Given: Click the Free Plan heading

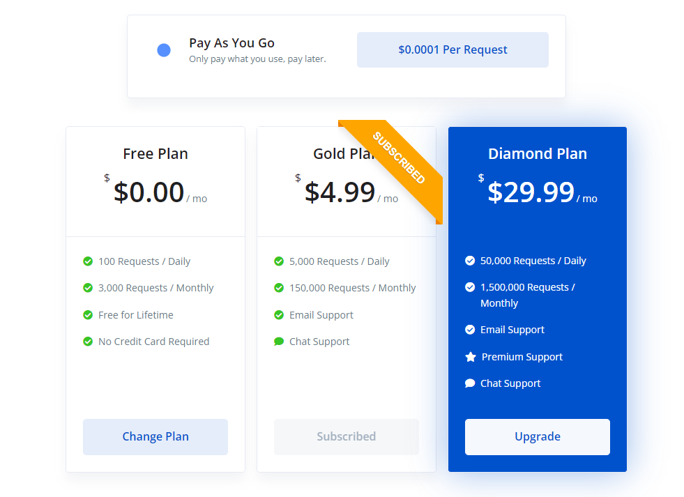Looking at the screenshot, I should (155, 154).
